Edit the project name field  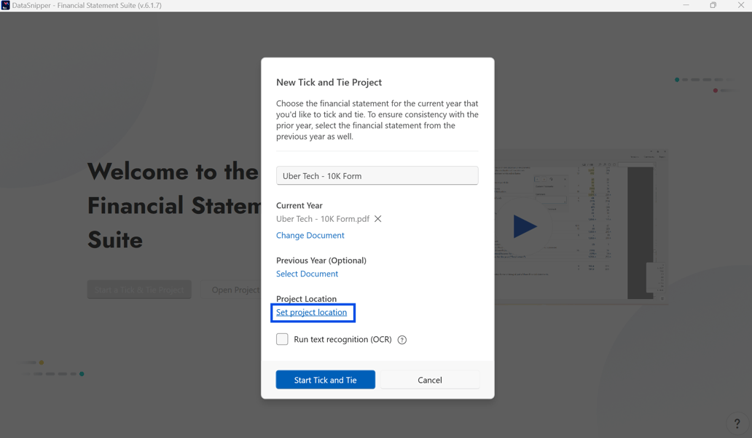pos(377,175)
